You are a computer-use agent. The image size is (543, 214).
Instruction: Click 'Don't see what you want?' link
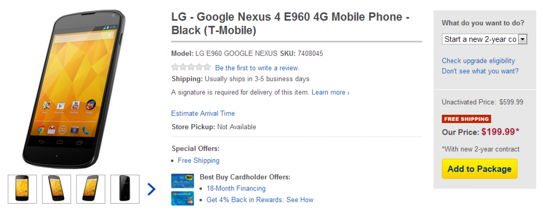pyautogui.click(x=480, y=71)
